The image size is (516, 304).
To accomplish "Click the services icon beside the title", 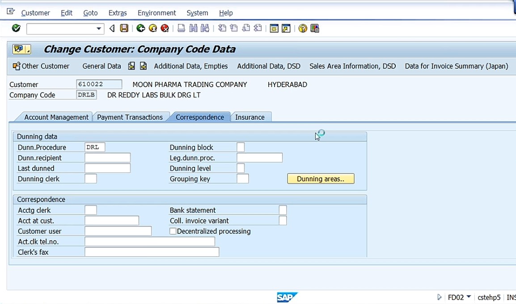I will (x=21, y=49).
